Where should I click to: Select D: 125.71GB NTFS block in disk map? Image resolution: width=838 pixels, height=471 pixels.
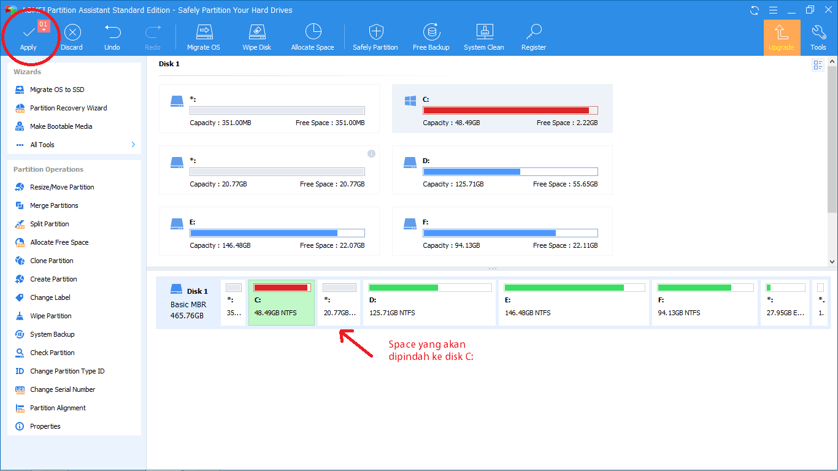429,303
